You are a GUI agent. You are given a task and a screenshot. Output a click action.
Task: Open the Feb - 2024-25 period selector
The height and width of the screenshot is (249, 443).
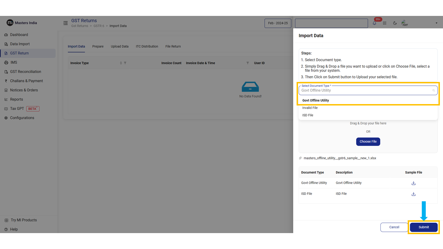tap(278, 23)
